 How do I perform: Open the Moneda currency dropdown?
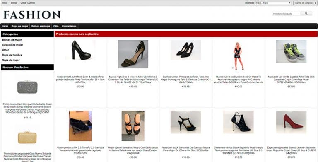tap(273, 3)
